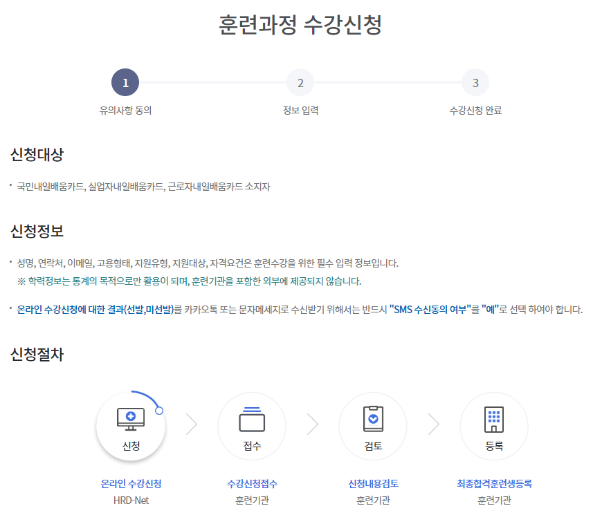602x515 pixels.
Task: Select the 신청 monitor icon
Action: tap(131, 419)
